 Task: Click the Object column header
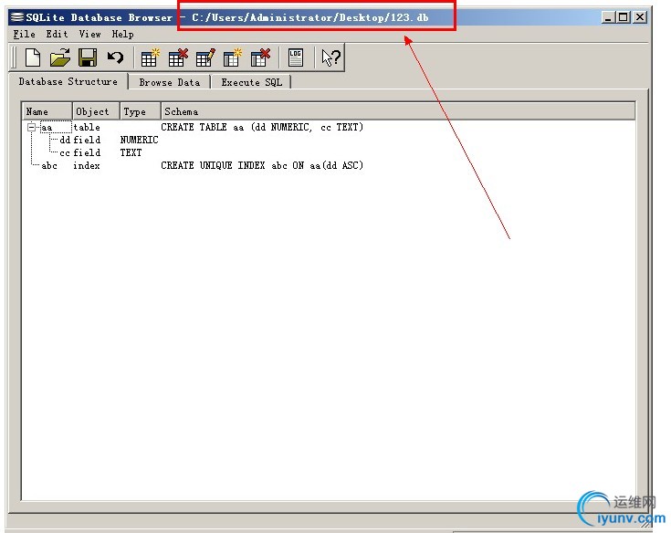pos(96,111)
